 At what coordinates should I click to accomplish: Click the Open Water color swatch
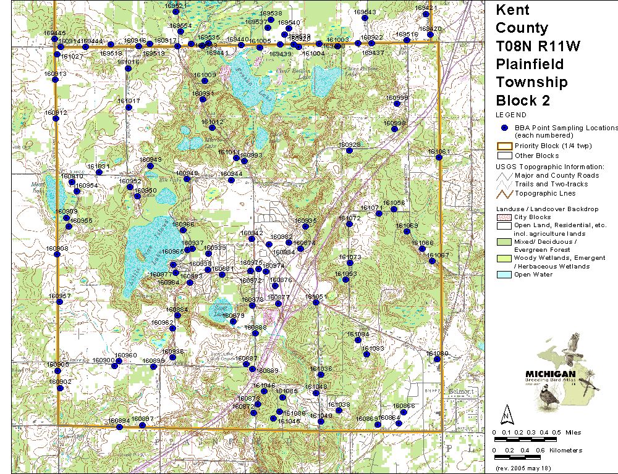point(504,275)
